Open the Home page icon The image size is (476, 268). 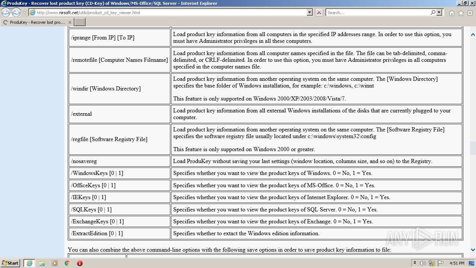(x=451, y=13)
